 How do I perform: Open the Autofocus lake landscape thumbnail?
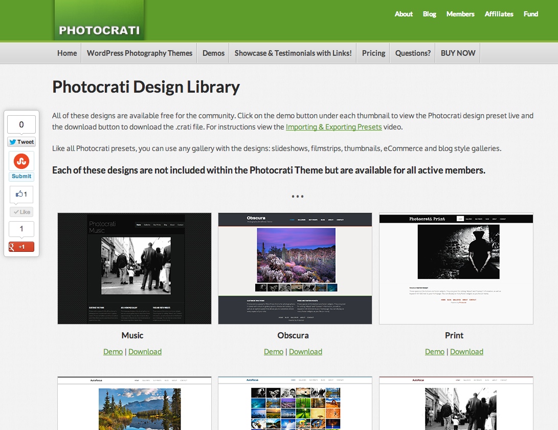point(135,403)
